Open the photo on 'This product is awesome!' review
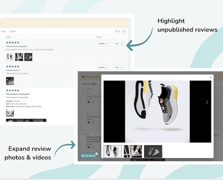223x180 pixels. 10,113
